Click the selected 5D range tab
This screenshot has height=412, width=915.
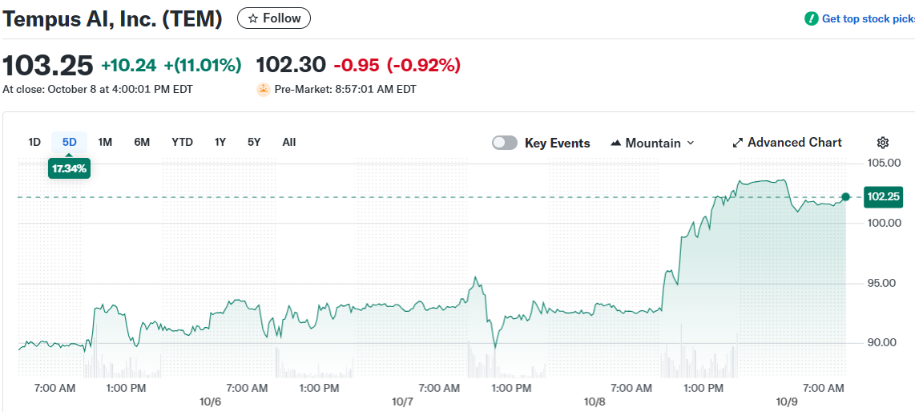[x=70, y=142]
